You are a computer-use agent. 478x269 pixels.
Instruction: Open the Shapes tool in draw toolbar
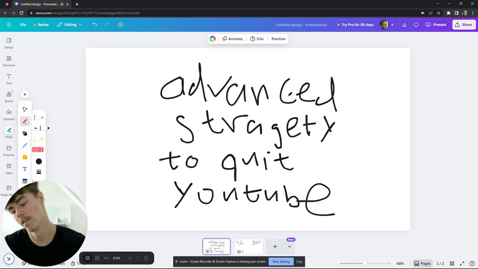(25, 133)
